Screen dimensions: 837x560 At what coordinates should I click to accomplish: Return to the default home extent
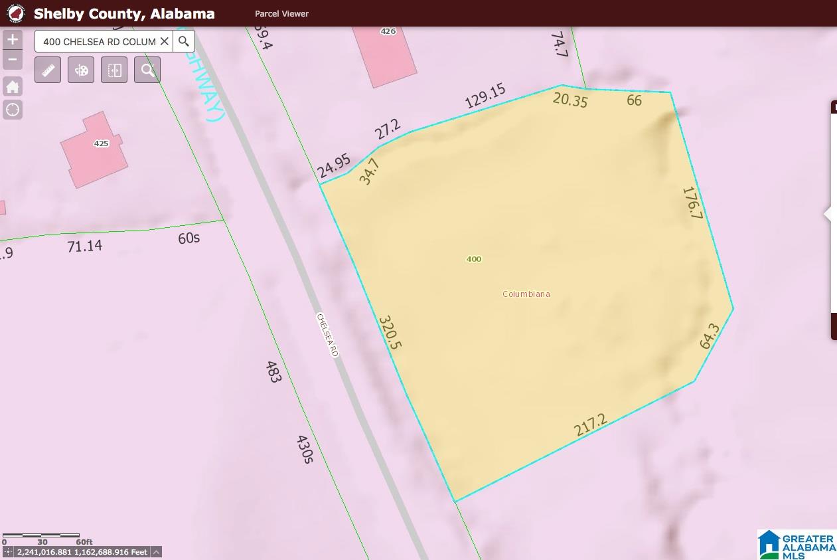[x=13, y=87]
